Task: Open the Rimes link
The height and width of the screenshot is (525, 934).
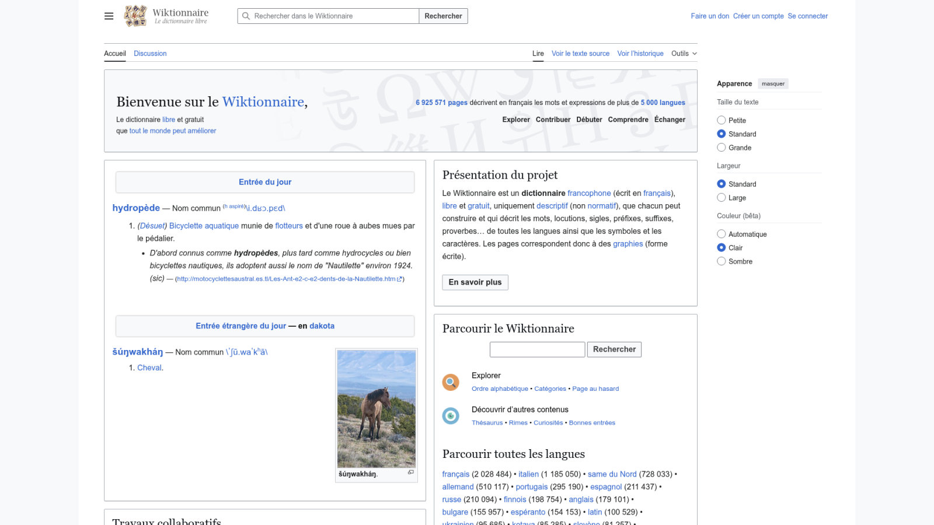Action: click(x=518, y=423)
